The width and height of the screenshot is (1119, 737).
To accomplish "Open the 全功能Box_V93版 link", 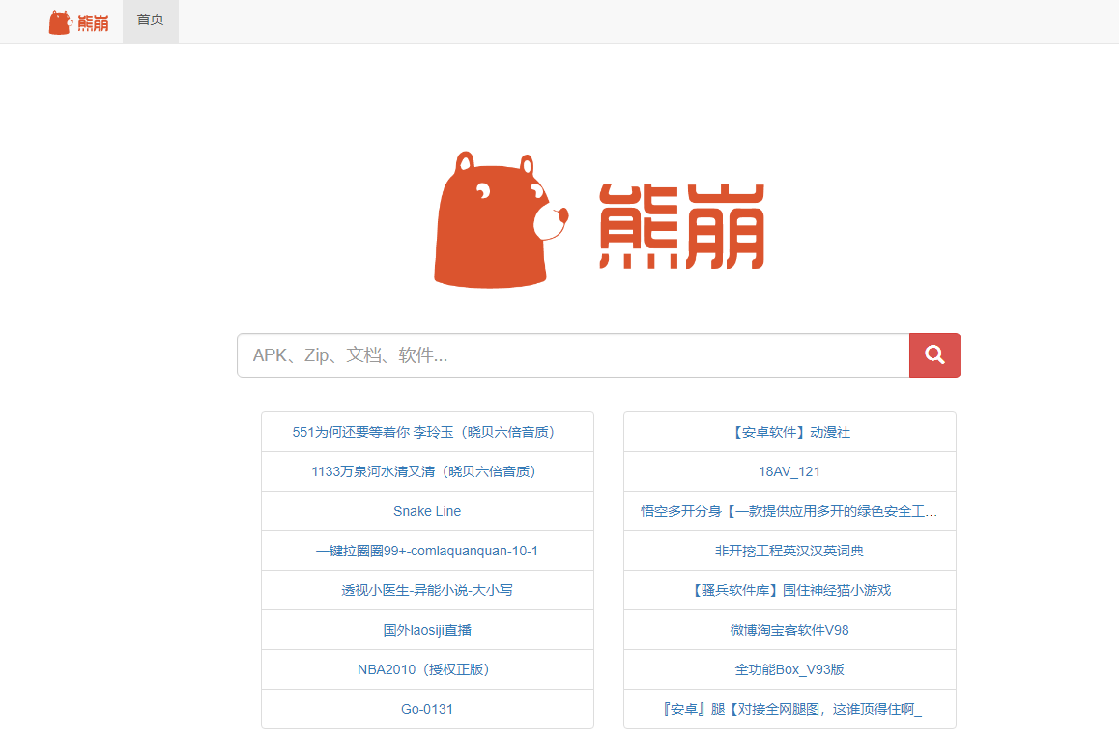I will [x=789, y=669].
